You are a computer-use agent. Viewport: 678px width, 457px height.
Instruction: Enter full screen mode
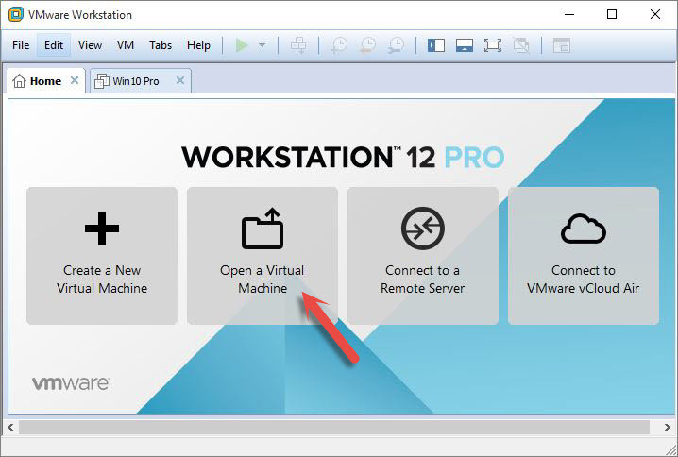click(x=492, y=45)
